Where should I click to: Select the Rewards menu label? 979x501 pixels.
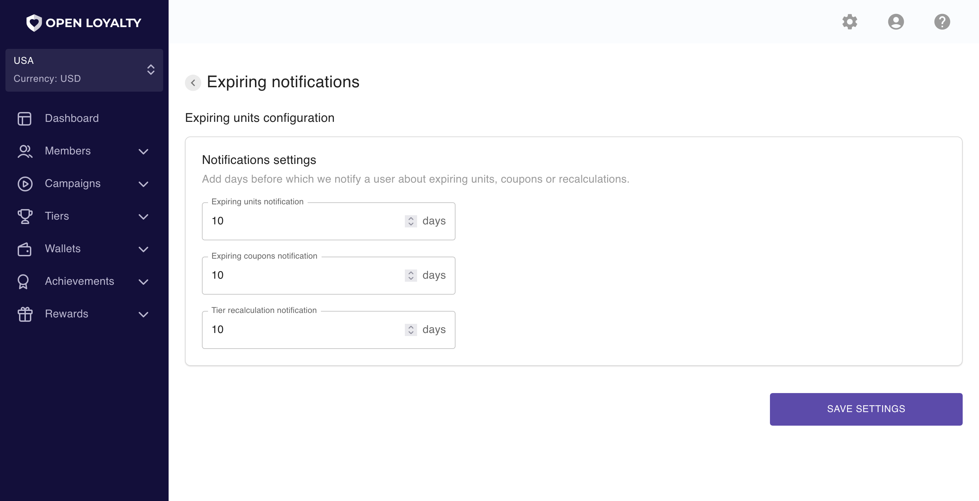(67, 314)
